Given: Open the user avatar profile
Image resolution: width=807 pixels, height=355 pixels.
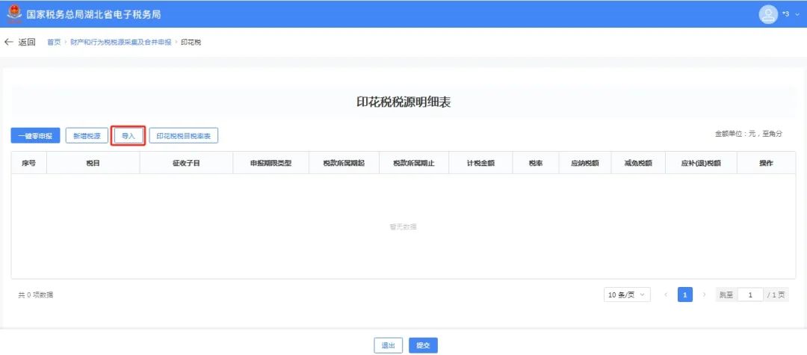Looking at the screenshot, I should (768, 14).
